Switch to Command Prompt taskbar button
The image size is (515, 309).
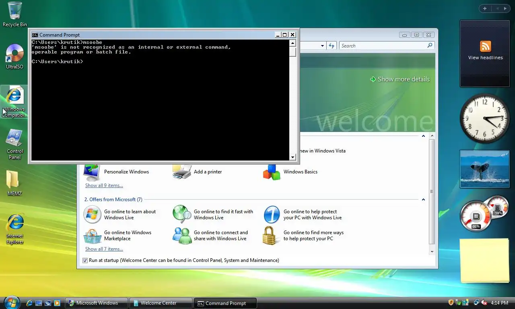coord(225,303)
